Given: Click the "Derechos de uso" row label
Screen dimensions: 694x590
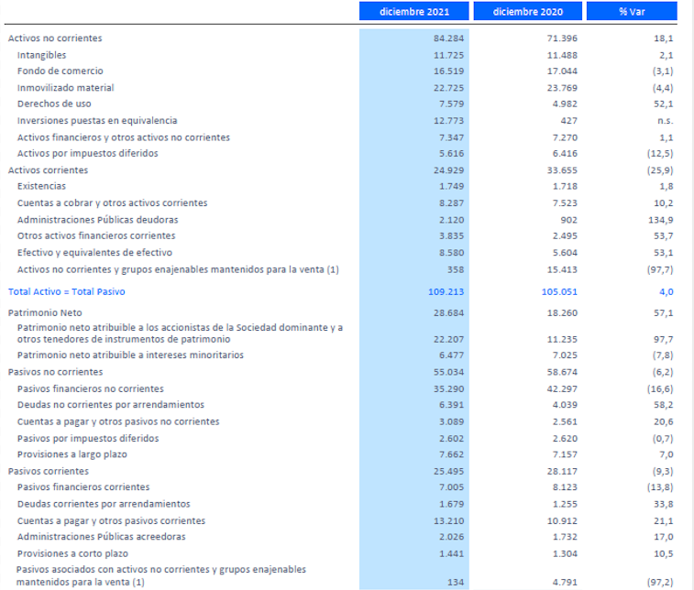Looking at the screenshot, I should [x=54, y=104].
